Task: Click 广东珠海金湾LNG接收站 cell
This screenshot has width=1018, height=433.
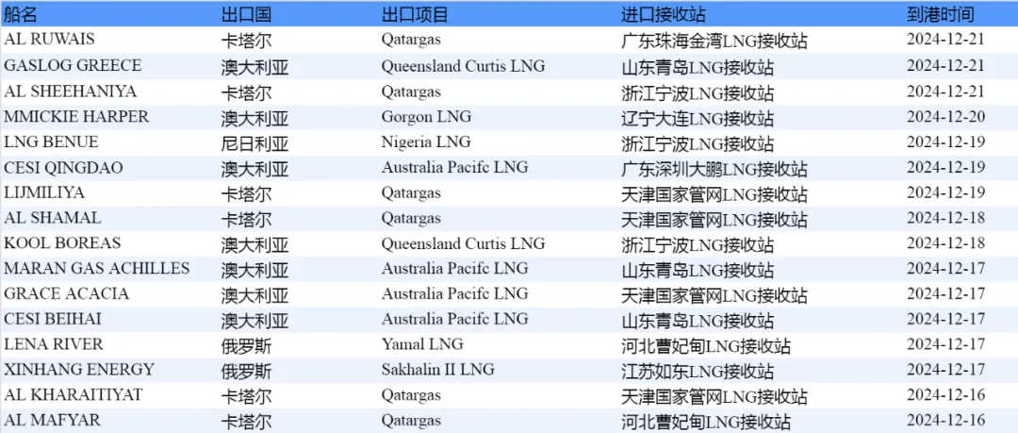Action: point(714,41)
